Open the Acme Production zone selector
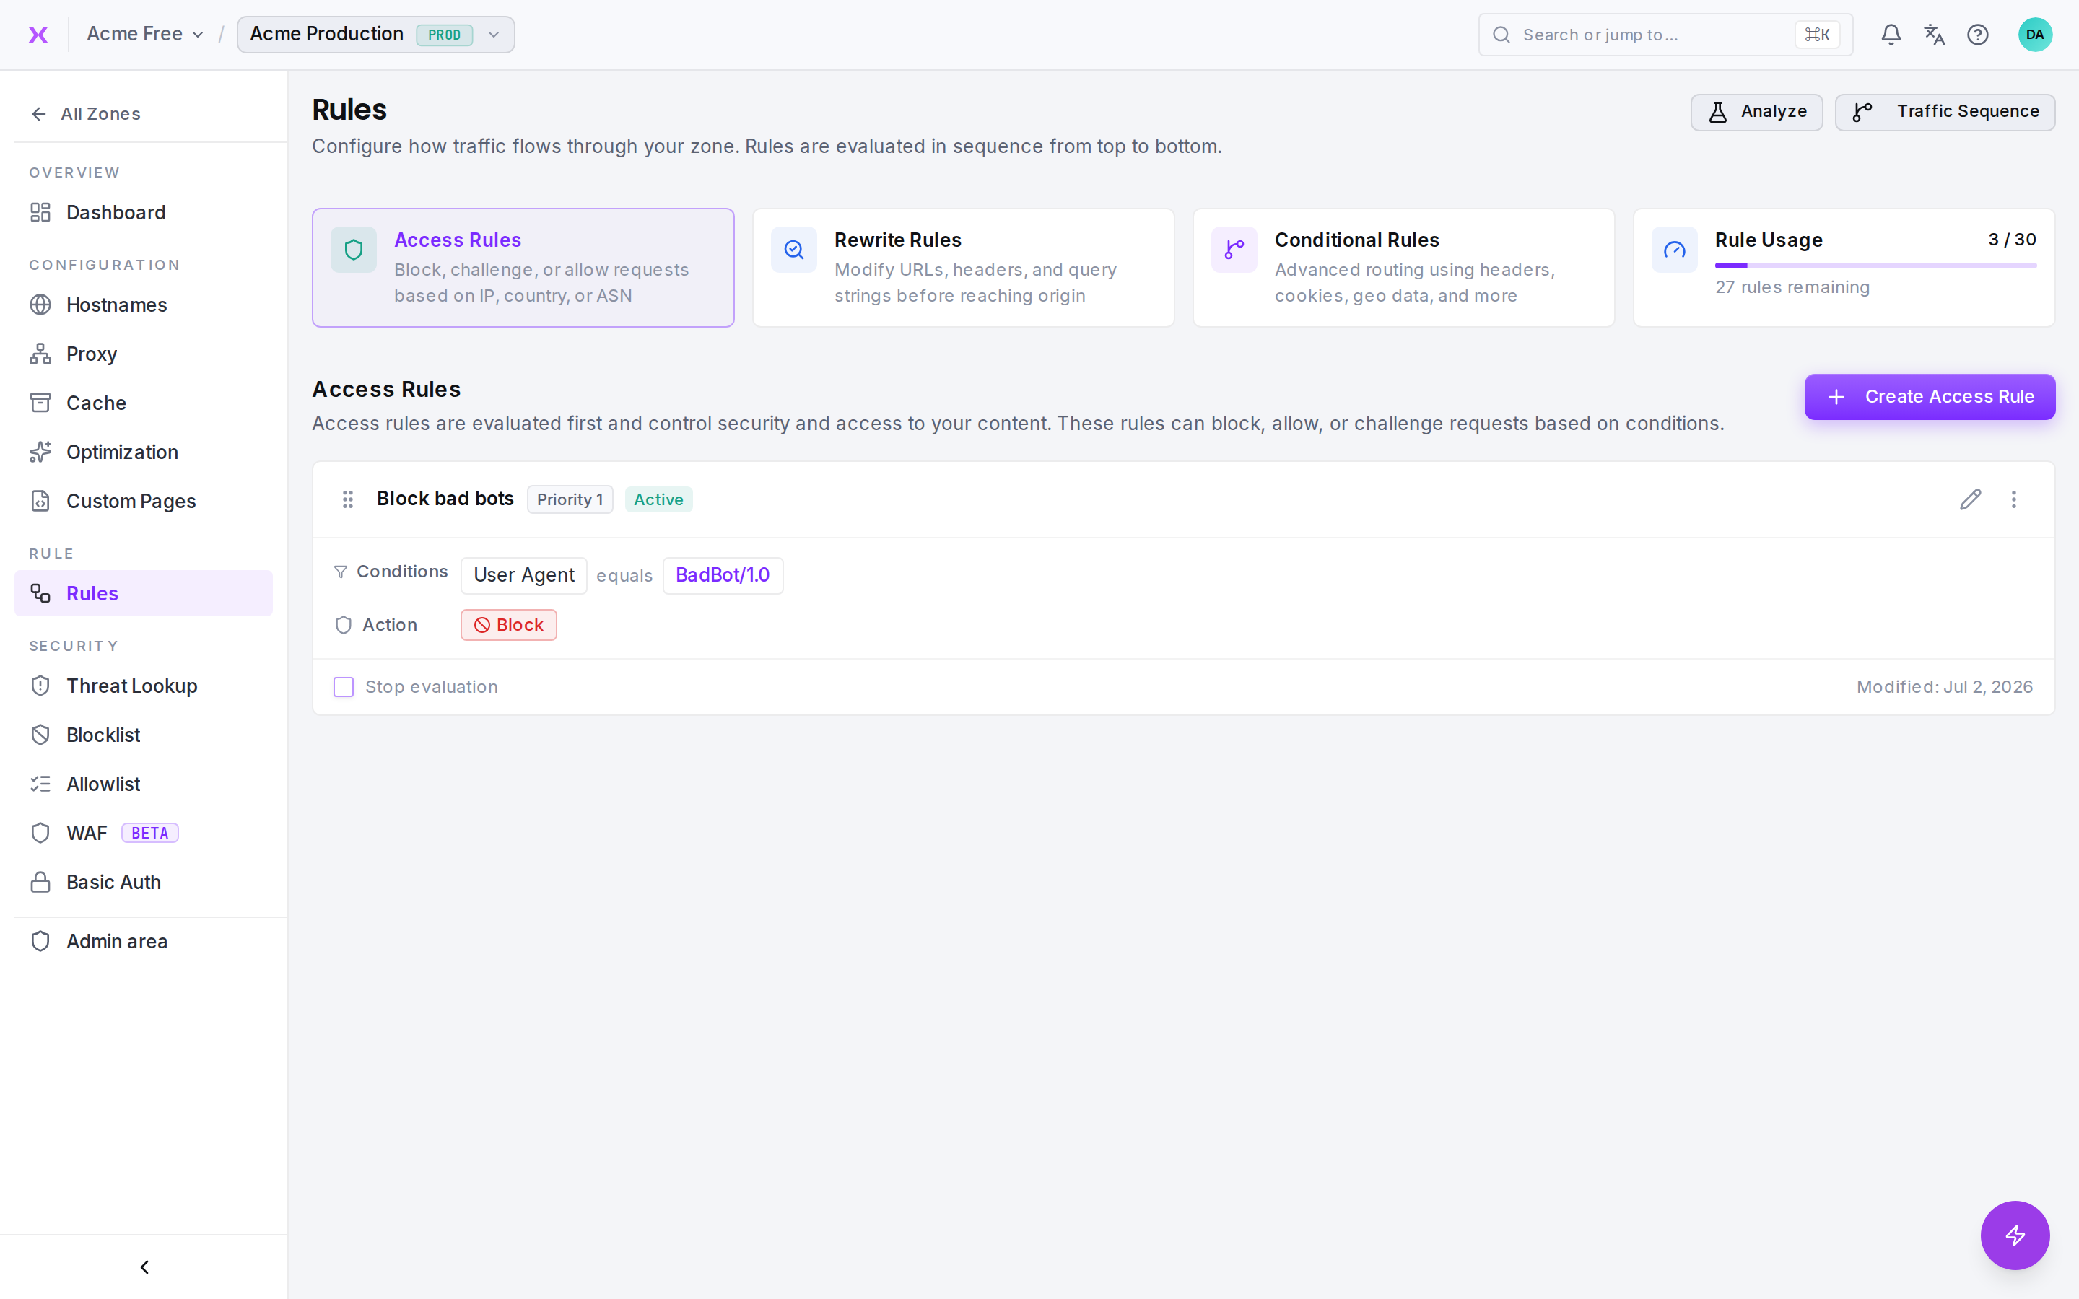Screen dimensions: 2079x1299 375,35
